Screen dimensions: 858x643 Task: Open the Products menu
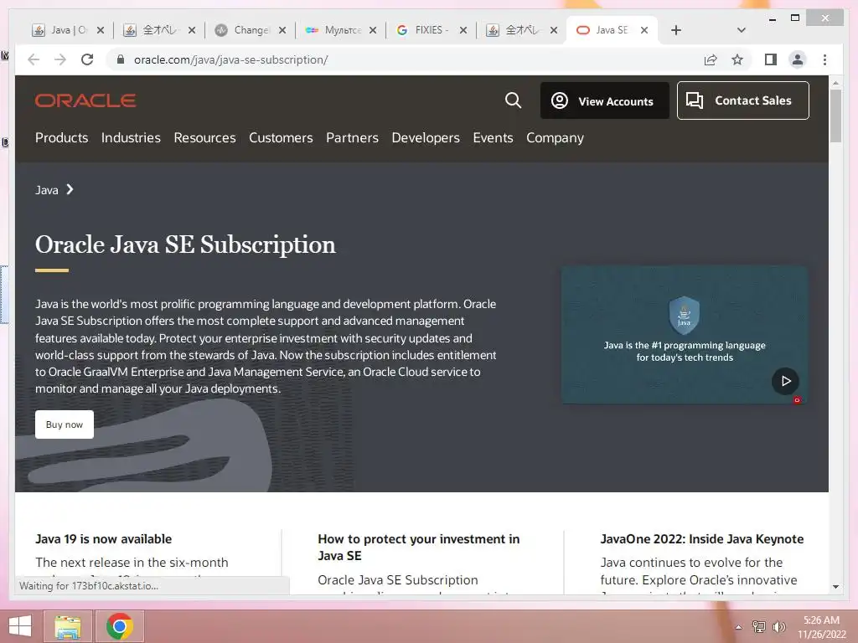click(61, 138)
